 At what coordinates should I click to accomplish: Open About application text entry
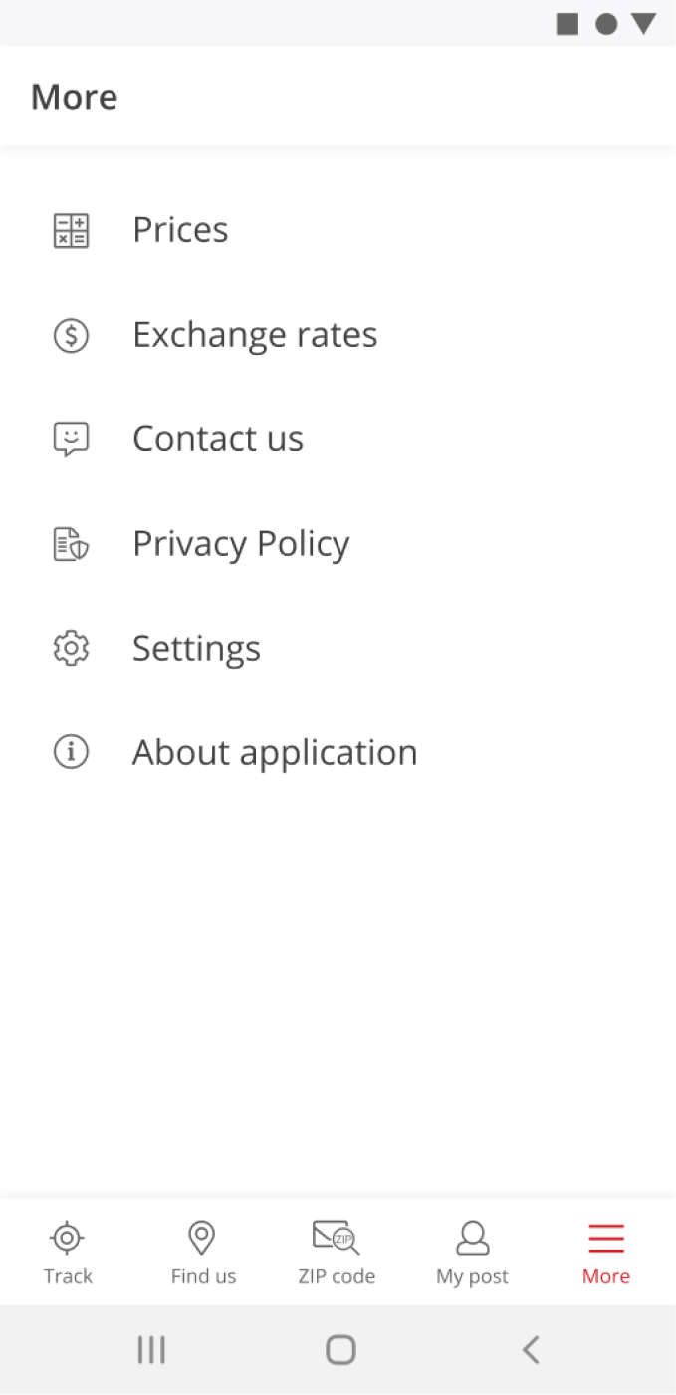pos(275,753)
